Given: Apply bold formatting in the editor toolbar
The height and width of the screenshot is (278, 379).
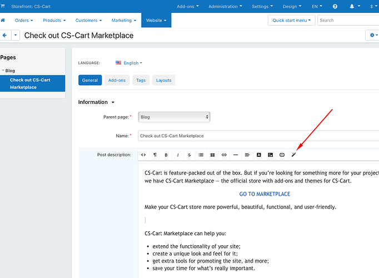Looking at the screenshot, I should click(166, 155).
